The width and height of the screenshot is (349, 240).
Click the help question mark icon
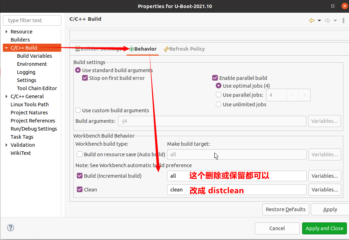click(11, 228)
